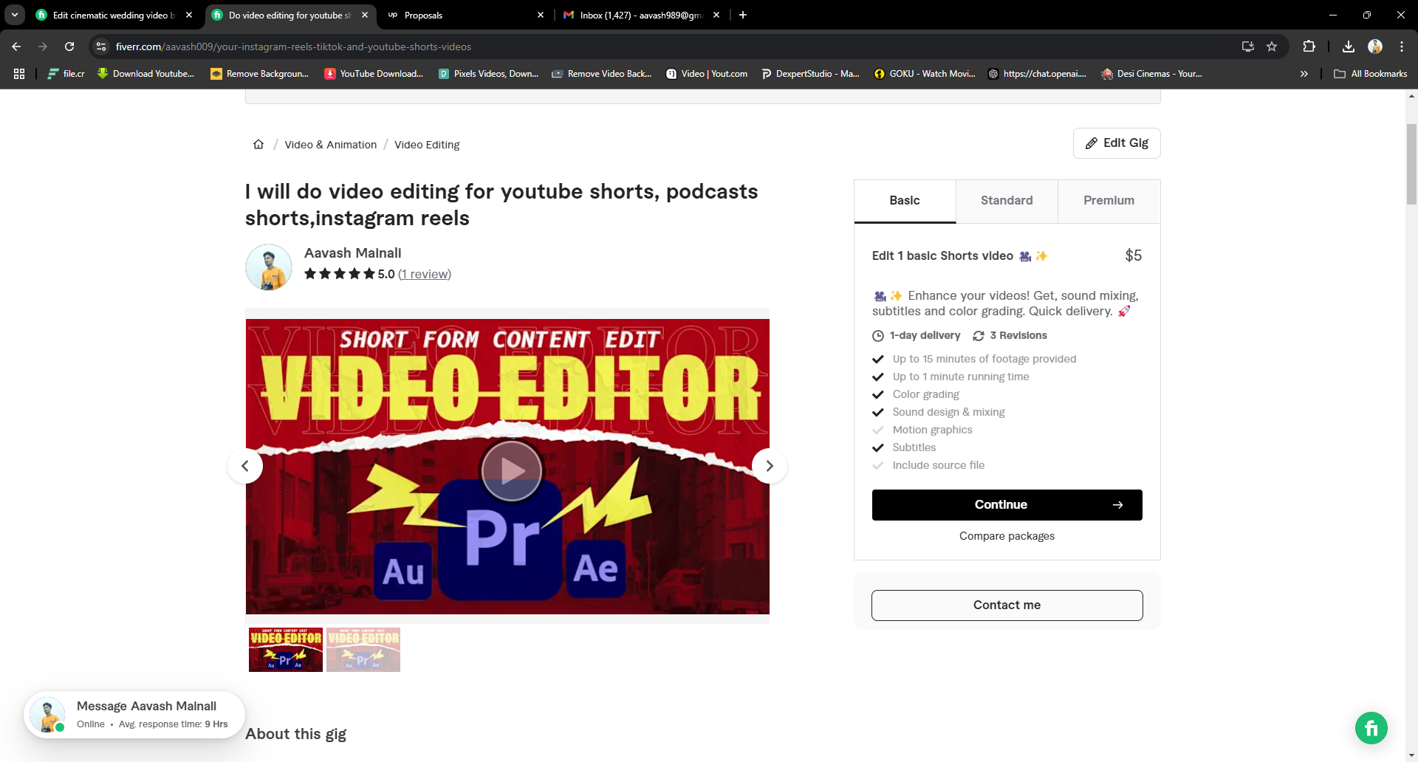The width and height of the screenshot is (1418, 762).
Task: Open the tab search dropdown arrow
Action: coord(15,15)
